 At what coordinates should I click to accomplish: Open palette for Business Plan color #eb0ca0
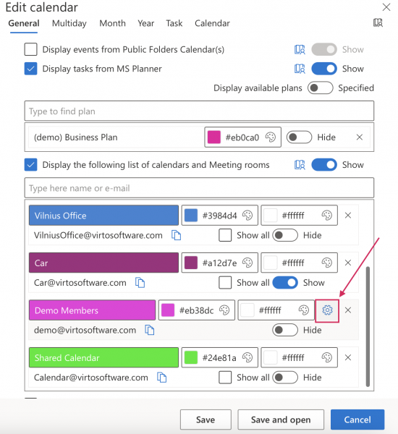(271, 137)
